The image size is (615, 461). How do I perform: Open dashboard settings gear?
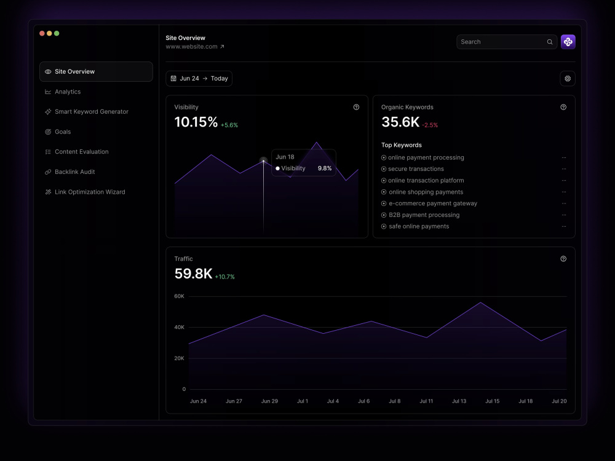click(568, 79)
